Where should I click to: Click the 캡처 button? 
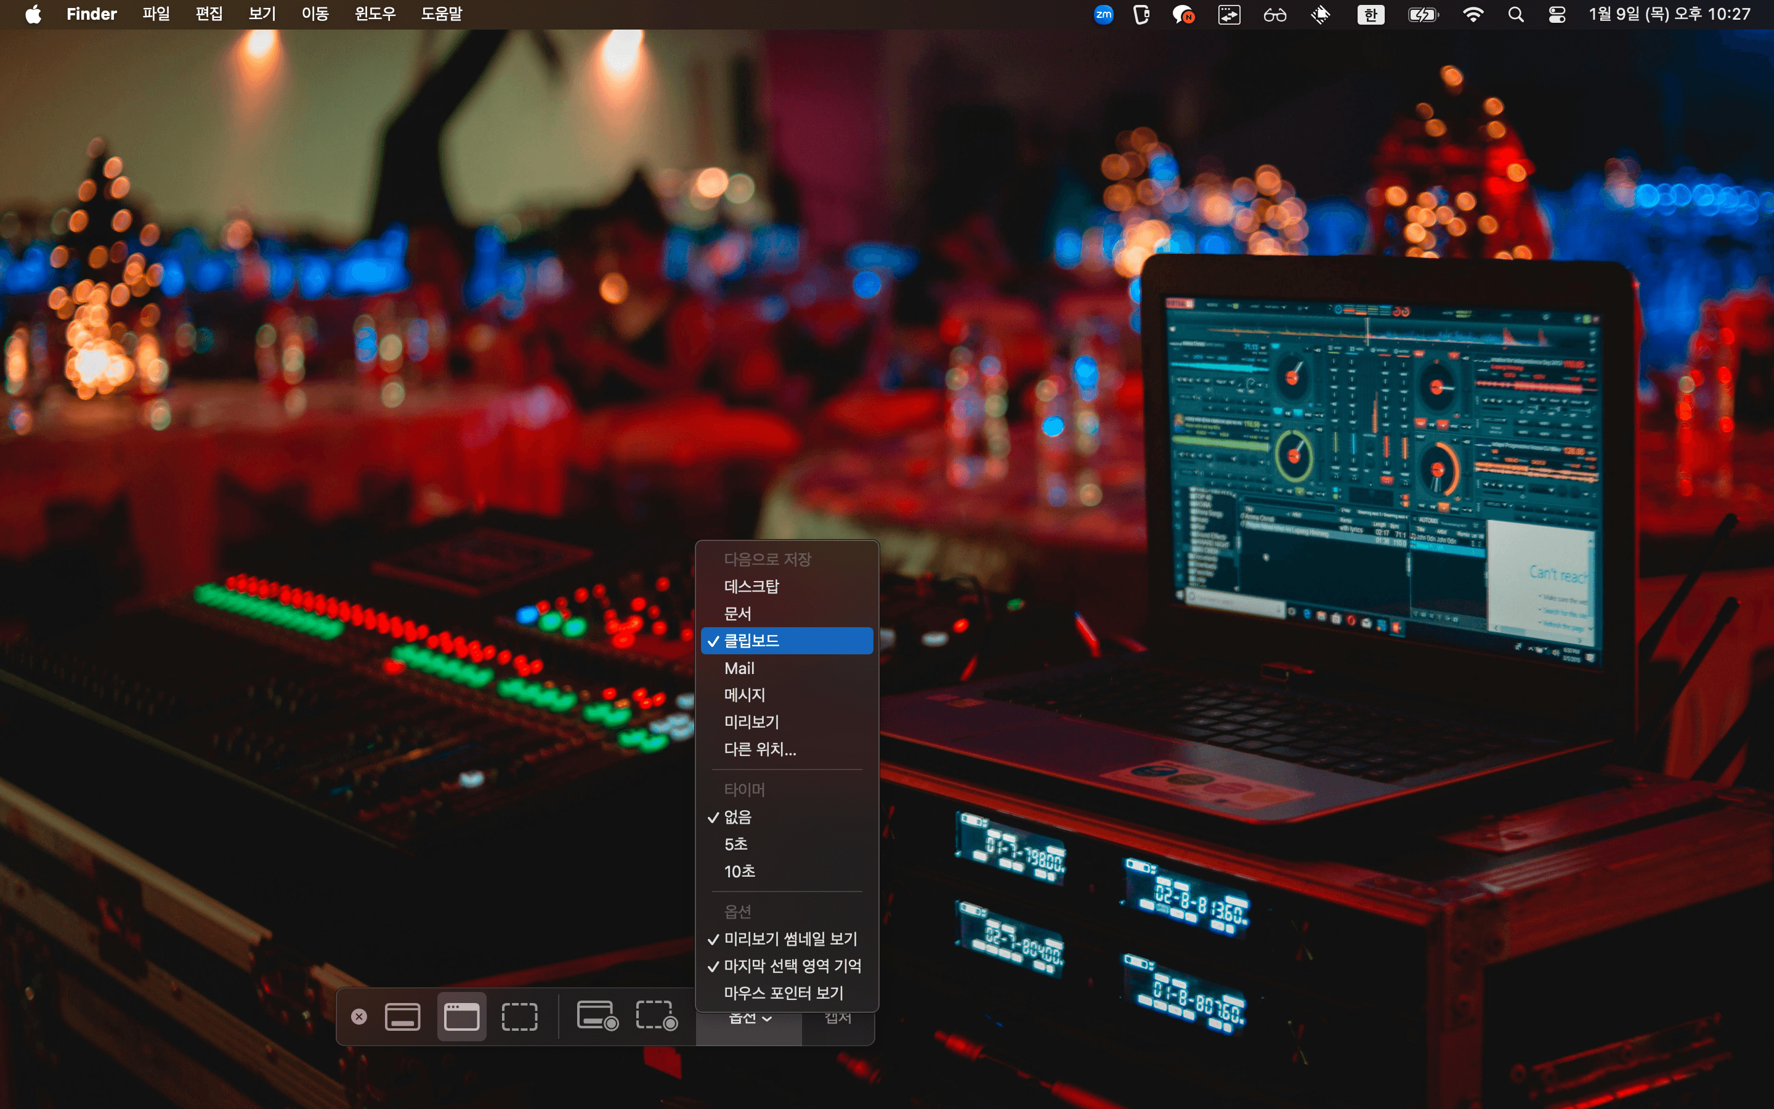coord(838,1020)
